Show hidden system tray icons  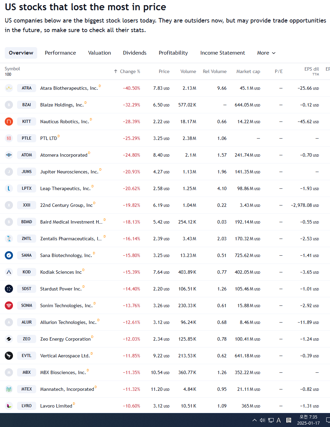click(255, 420)
